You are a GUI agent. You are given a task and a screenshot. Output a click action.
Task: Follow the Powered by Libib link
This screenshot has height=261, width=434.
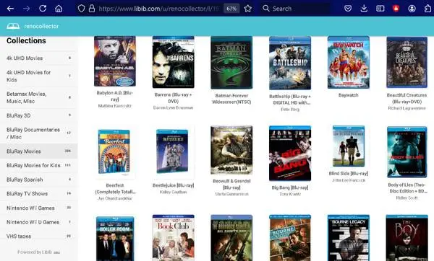(x=39, y=252)
